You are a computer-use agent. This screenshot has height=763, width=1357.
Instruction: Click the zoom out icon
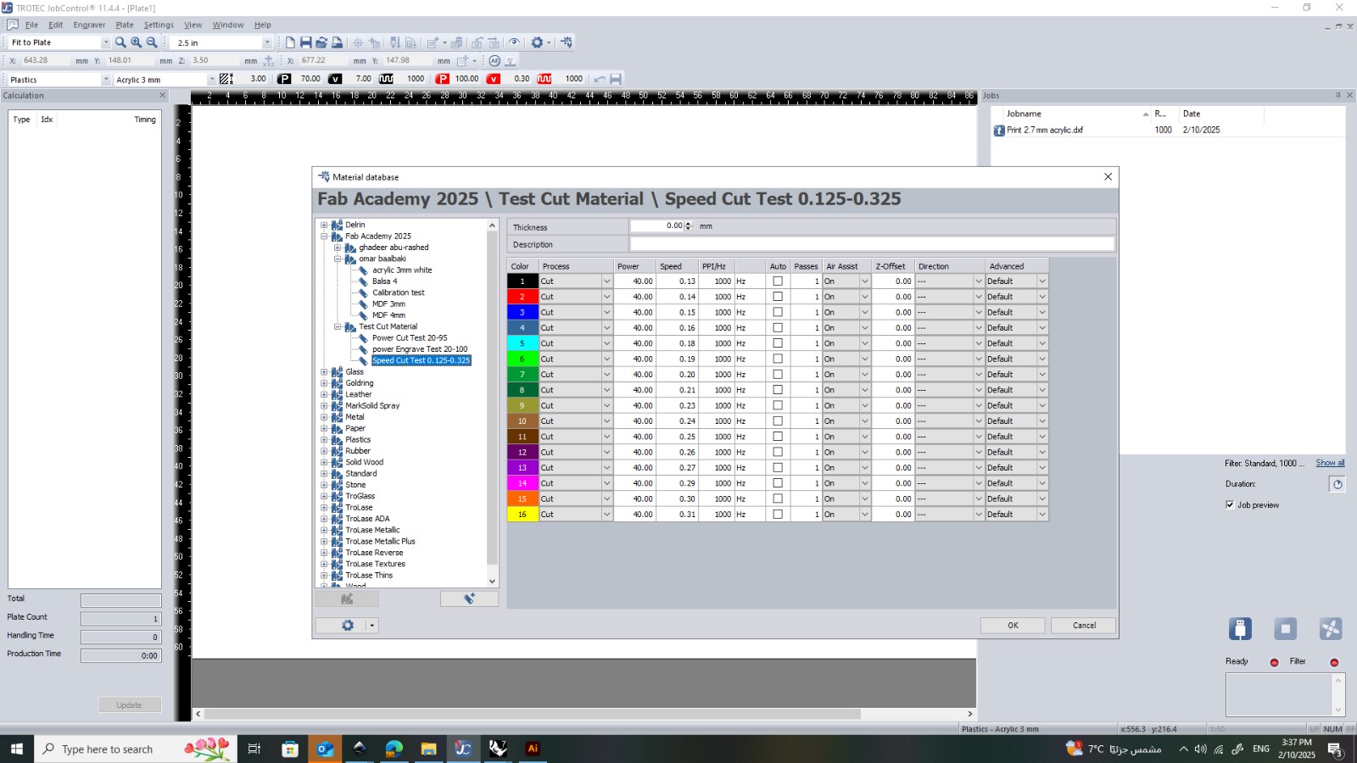pos(152,42)
